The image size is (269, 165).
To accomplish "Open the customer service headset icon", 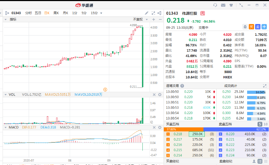I will tap(215, 5).
